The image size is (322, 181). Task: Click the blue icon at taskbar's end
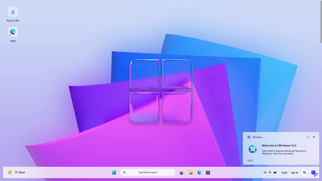point(314,173)
